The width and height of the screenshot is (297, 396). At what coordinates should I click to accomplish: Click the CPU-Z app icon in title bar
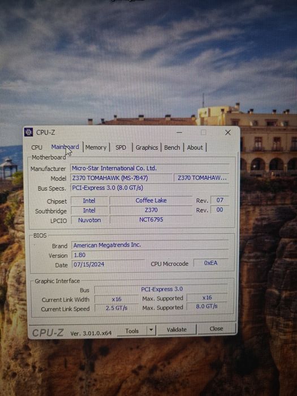click(x=28, y=132)
